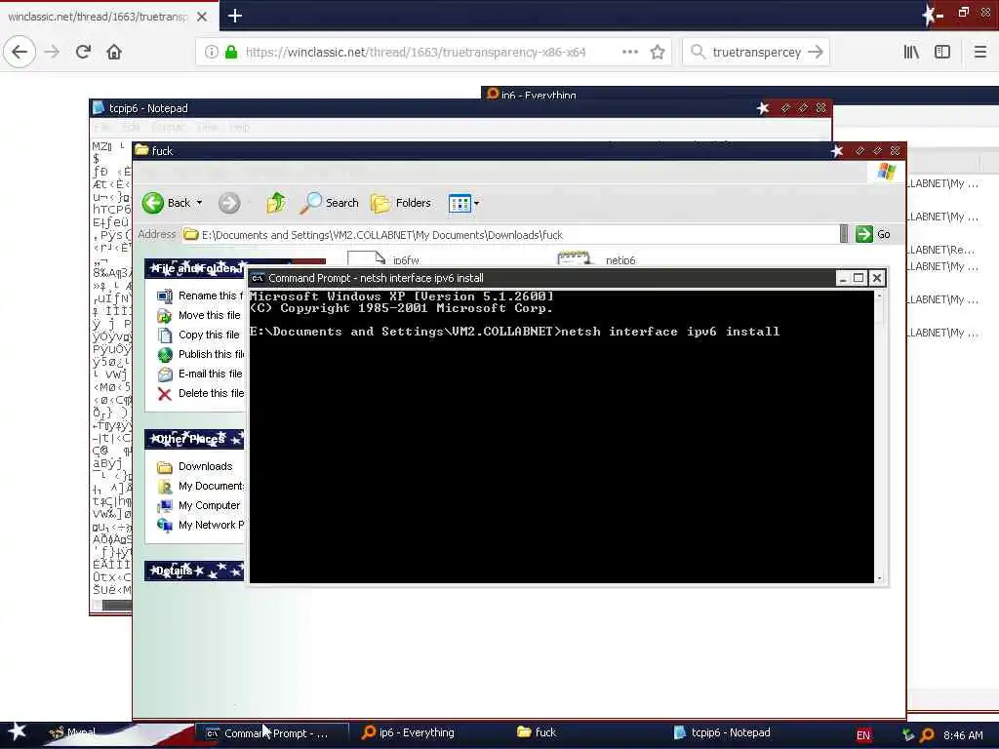Switch to fuck folder taskbar button
999x749 pixels.
[x=537, y=733]
